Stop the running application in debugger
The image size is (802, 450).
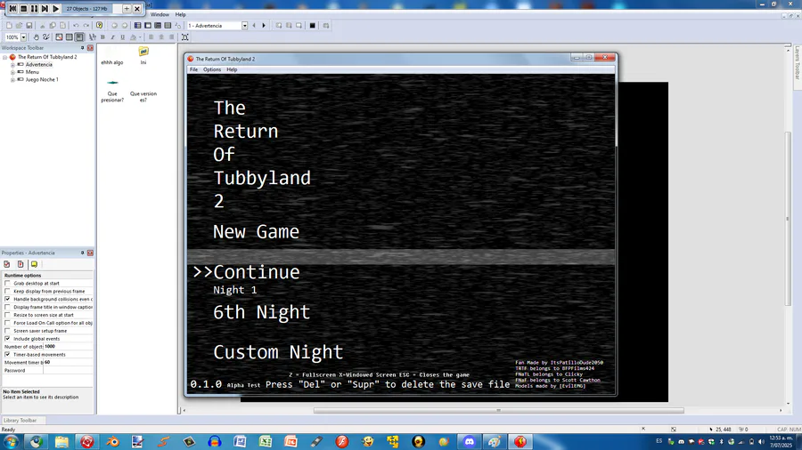[23, 9]
